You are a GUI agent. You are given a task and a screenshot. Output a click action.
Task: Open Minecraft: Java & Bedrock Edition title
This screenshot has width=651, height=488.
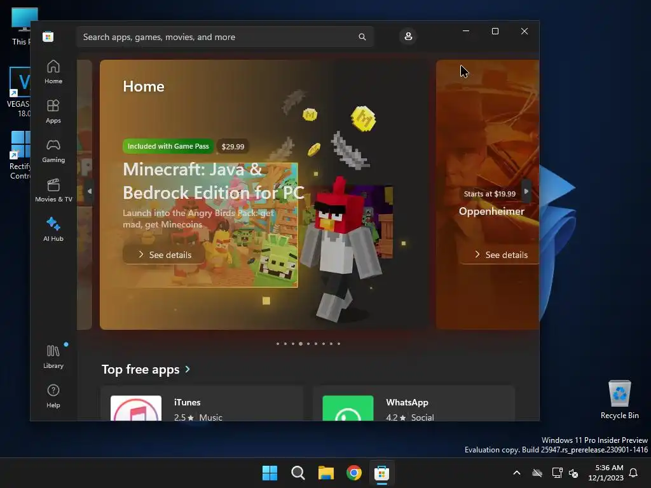pyautogui.click(x=214, y=181)
